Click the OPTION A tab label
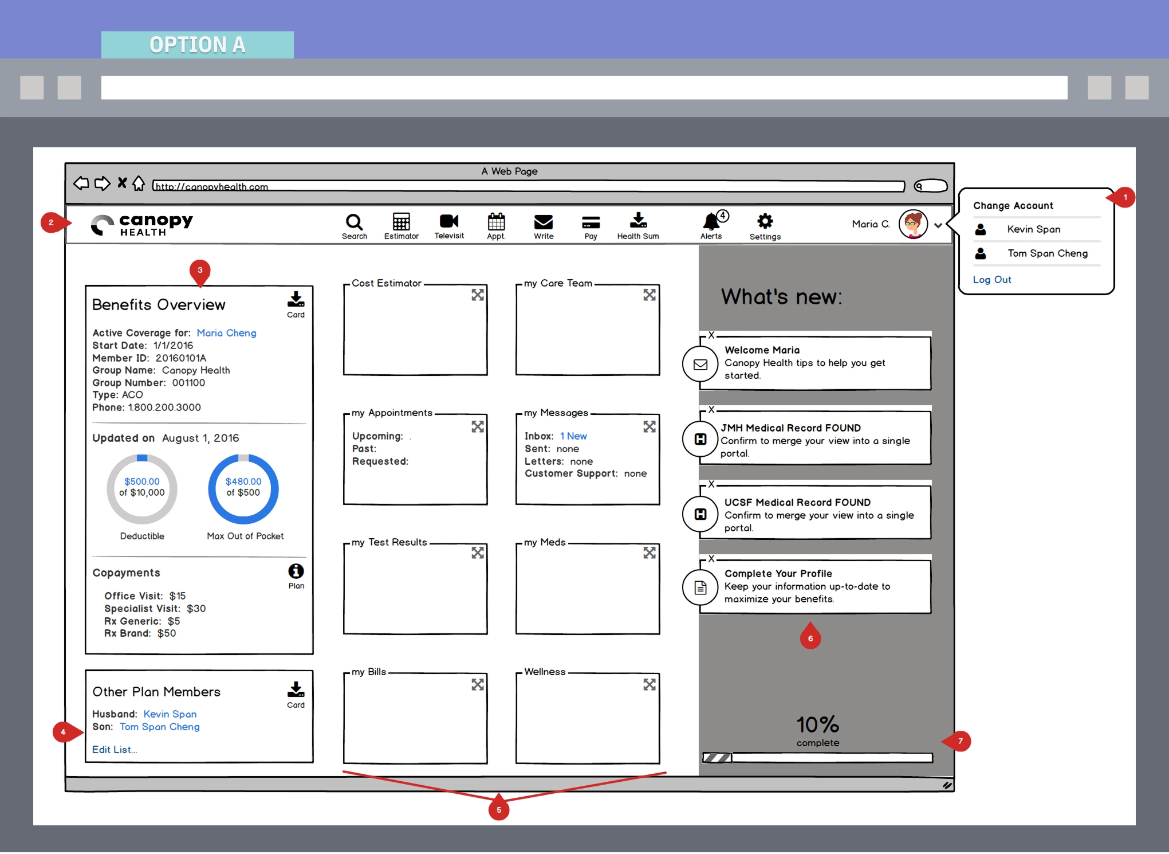Viewport: 1169px width, 854px height. [x=198, y=45]
